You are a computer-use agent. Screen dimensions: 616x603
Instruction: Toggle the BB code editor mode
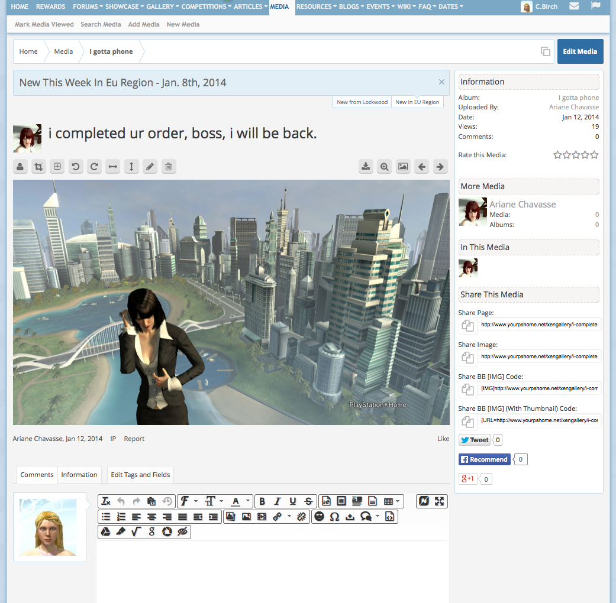(x=424, y=501)
